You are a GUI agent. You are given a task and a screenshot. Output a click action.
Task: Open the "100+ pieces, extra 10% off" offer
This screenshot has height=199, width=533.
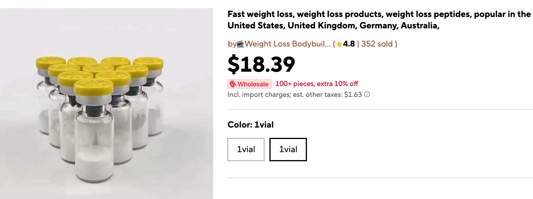tap(317, 84)
